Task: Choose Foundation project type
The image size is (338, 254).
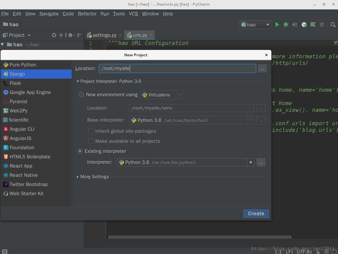Action: pyautogui.click(x=36, y=147)
